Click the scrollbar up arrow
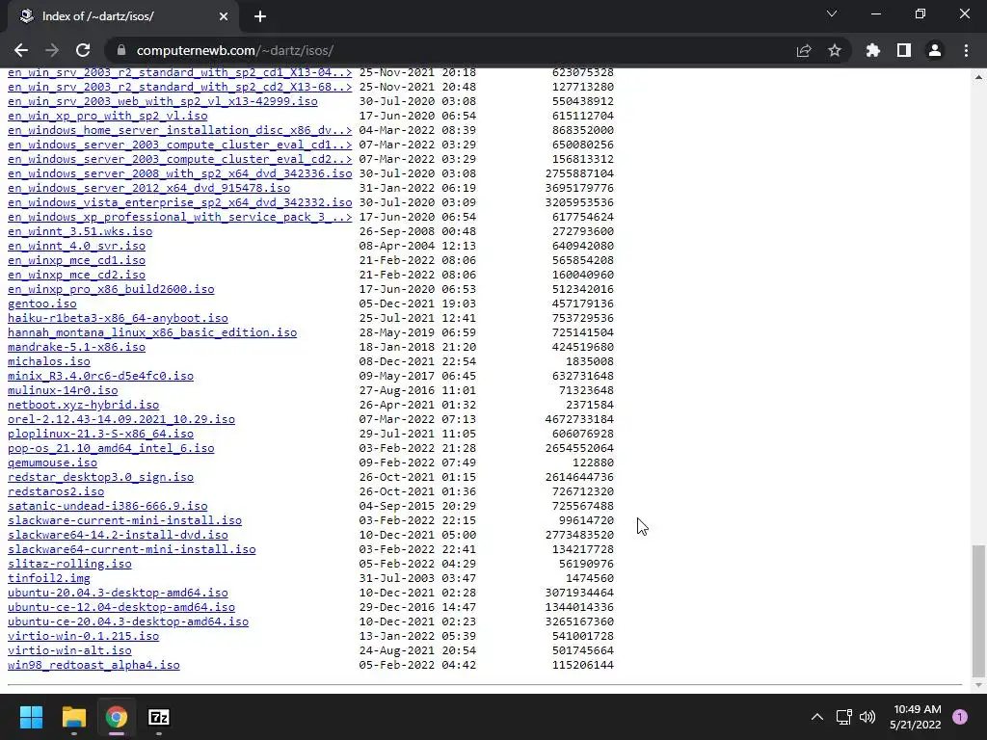This screenshot has width=987, height=740. click(977, 77)
